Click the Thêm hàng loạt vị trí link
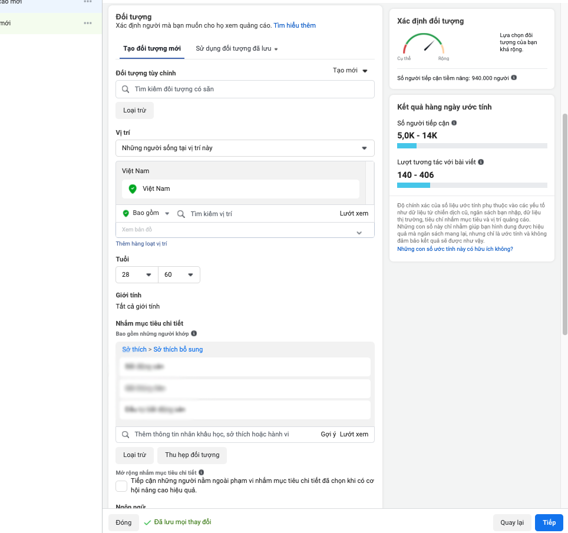Screen dimensions: 568x533 [141, 243]
